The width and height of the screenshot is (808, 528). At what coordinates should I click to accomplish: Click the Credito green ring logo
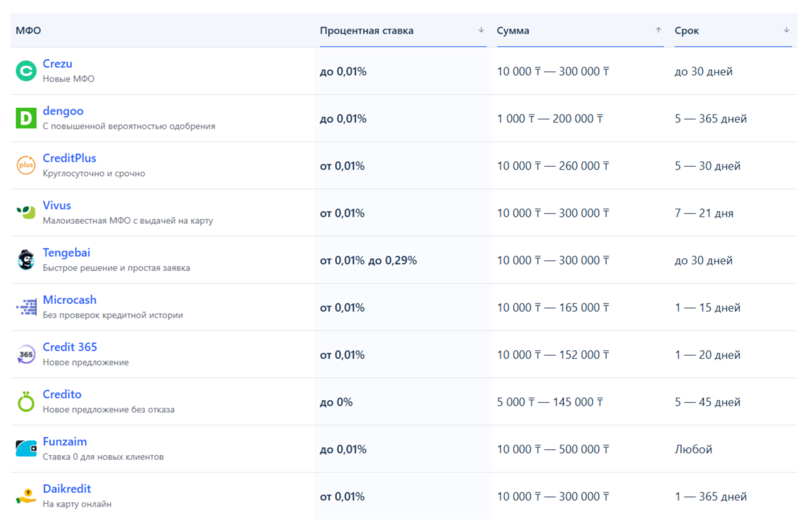tap(26, 402)
